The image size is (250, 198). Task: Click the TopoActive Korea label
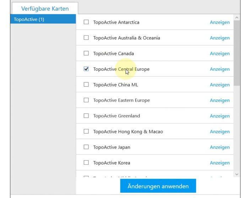click(x=112, y=163)
